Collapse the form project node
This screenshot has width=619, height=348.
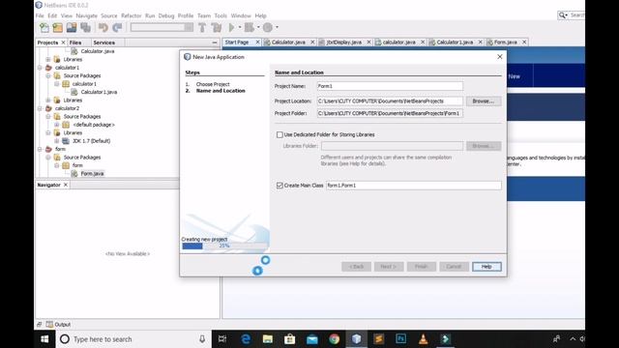(40, 149)
